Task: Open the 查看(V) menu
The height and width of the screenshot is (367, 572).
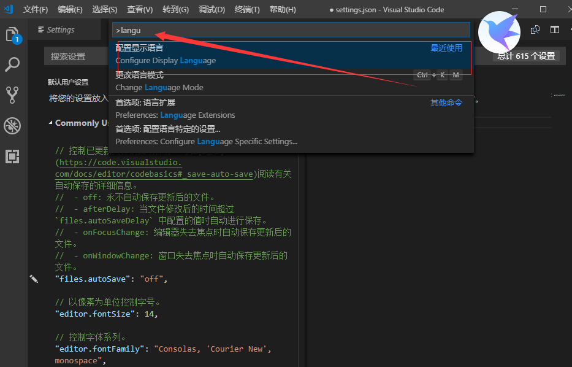Action: (140, 9)
